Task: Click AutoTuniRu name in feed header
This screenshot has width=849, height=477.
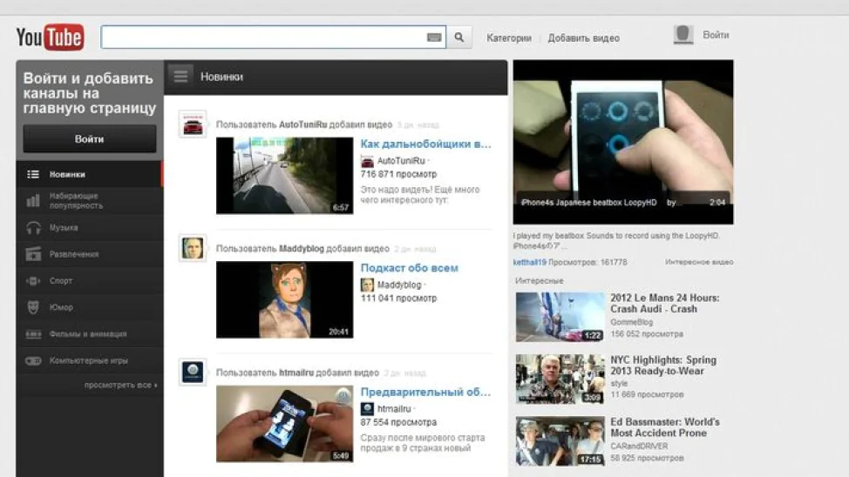Action: (302, 124)
